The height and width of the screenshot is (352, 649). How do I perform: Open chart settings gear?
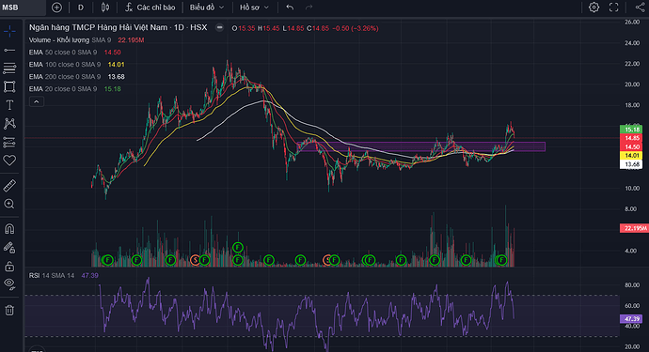(x=594, y=8)
